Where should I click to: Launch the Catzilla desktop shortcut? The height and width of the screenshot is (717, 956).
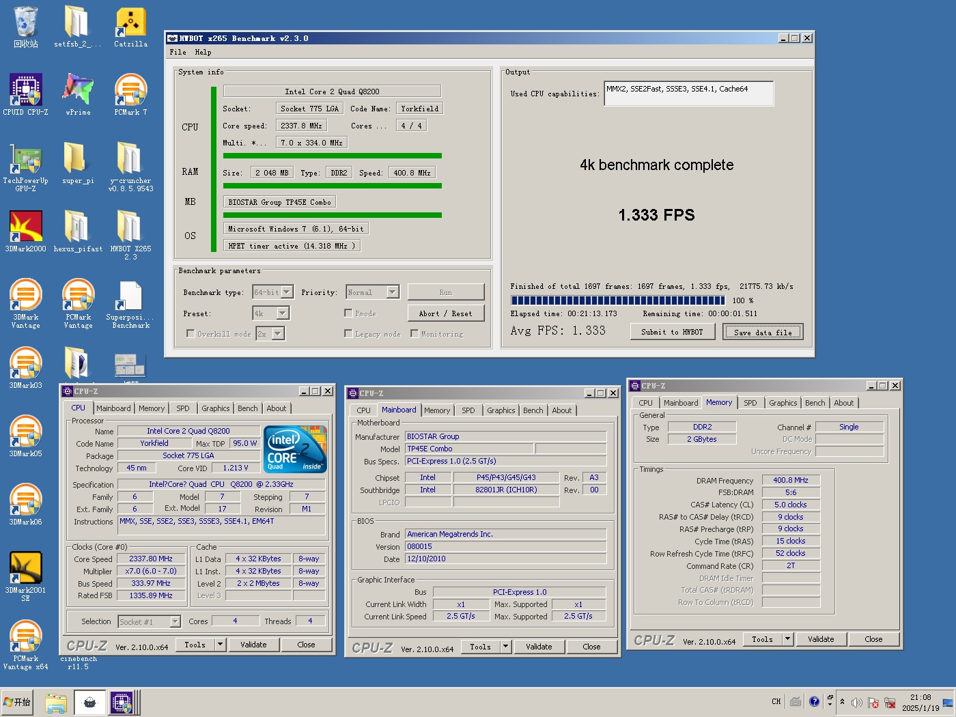130,27
